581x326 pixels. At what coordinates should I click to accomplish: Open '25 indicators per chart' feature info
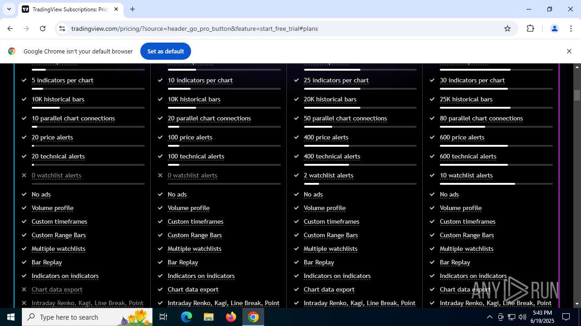click(336, 80)
